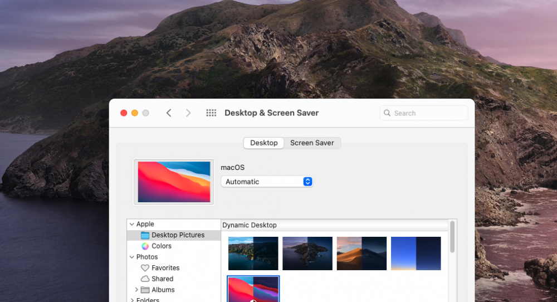Click inside the Search field

click(424, 113)
